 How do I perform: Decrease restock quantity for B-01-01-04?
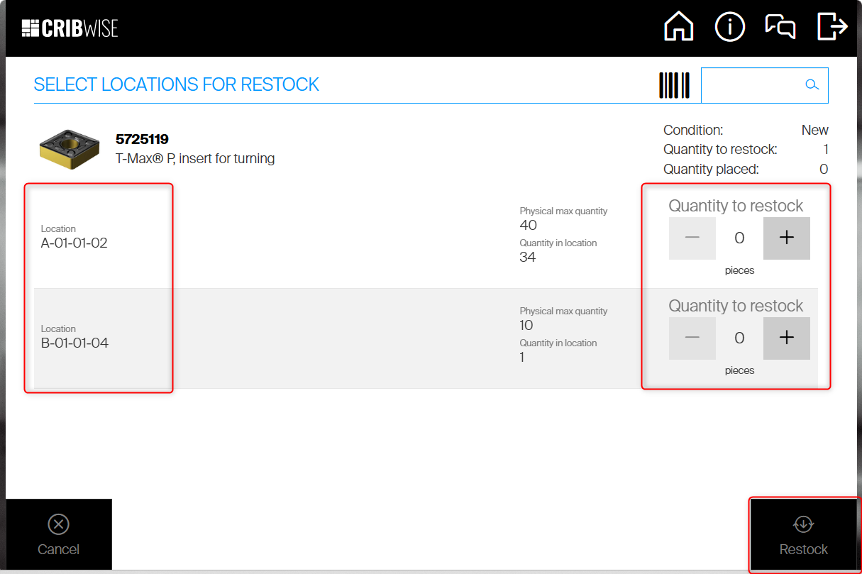coord(692,338)
